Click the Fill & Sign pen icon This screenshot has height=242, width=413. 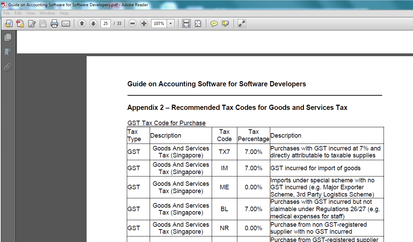32,24
